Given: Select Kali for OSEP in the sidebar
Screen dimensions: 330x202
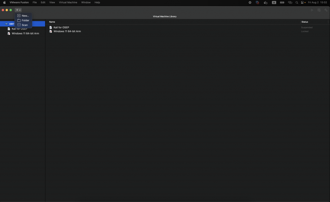Looking at the screenshot, I should (x=19, y=29).
